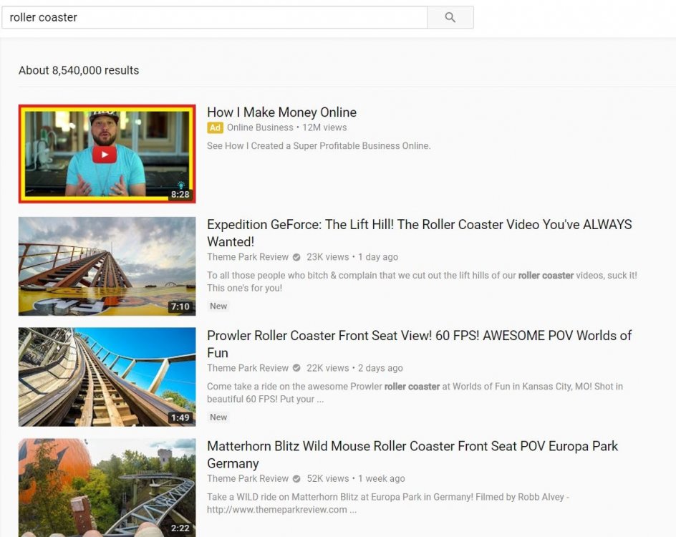
Task: Click the Prowler front seat POV thumbnail
Action: pos(106,377)
